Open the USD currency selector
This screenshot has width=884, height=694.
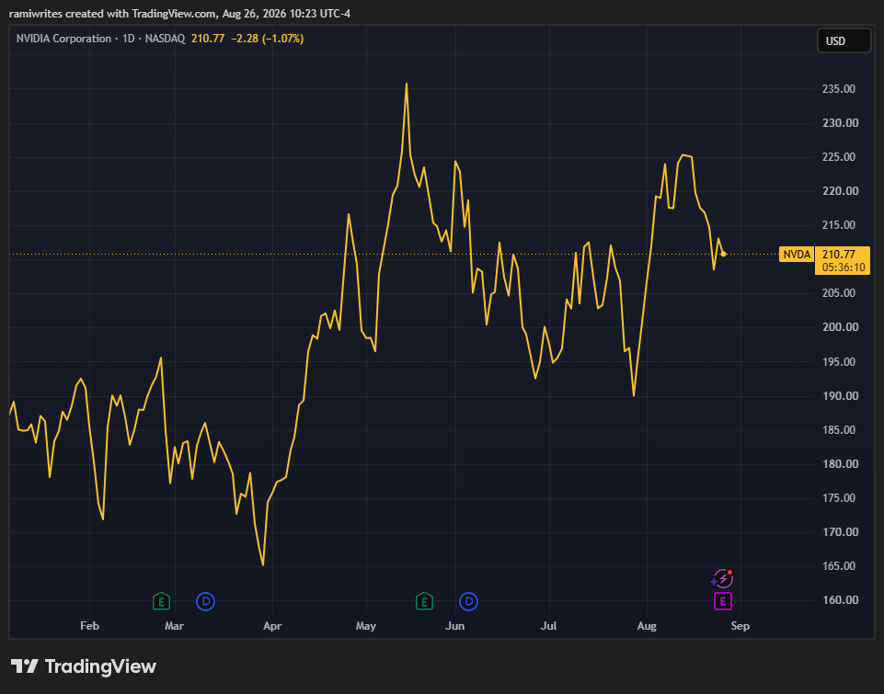coord(844,40)
